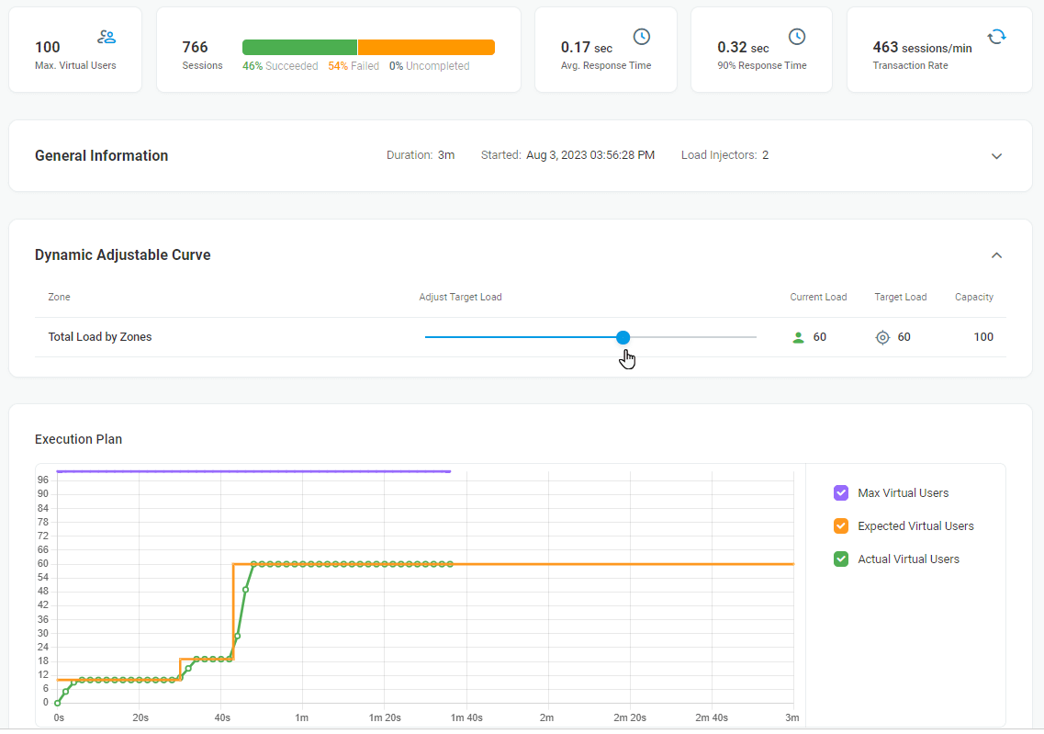Image resolution: width=1044 pixels, height=734 pixels.
Task: Click the Total Load by Zones row
Action: point(100,337)
